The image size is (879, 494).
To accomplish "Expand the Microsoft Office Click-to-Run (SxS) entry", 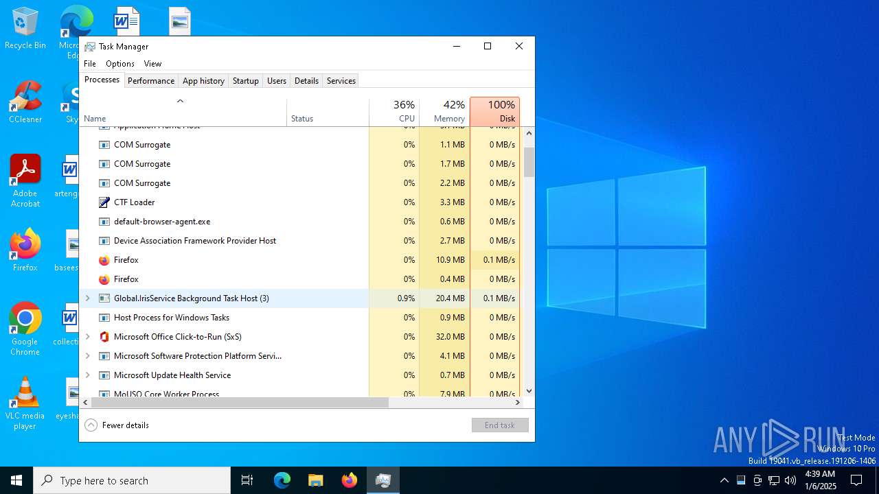I will 87,337.
